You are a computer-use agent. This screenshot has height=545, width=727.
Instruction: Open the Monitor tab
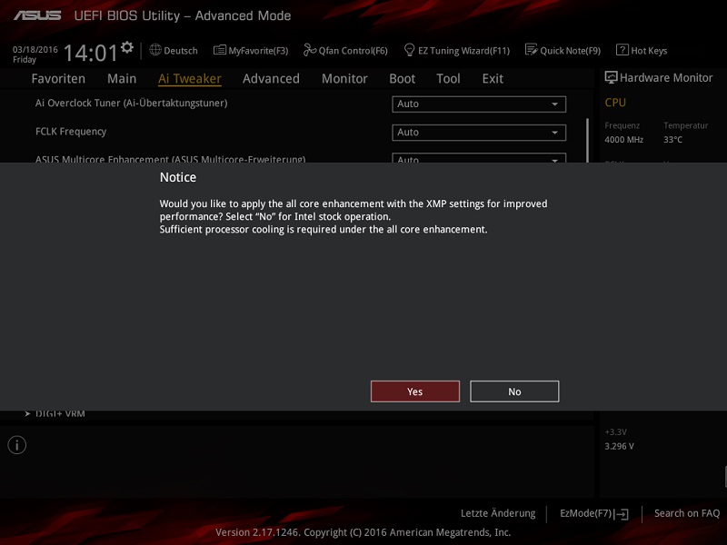coord(344,79)
